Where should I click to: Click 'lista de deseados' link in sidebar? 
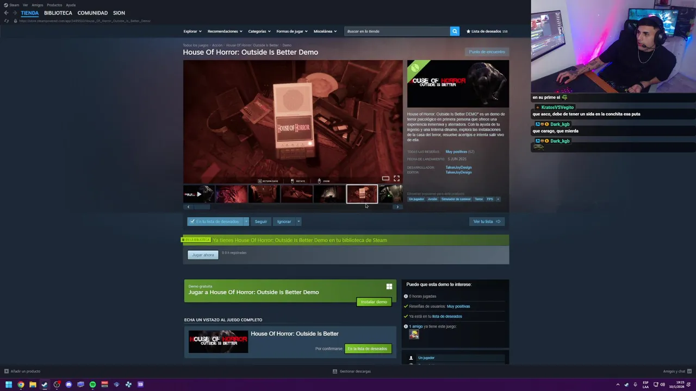pyautogui.click(x=447, y=316)
